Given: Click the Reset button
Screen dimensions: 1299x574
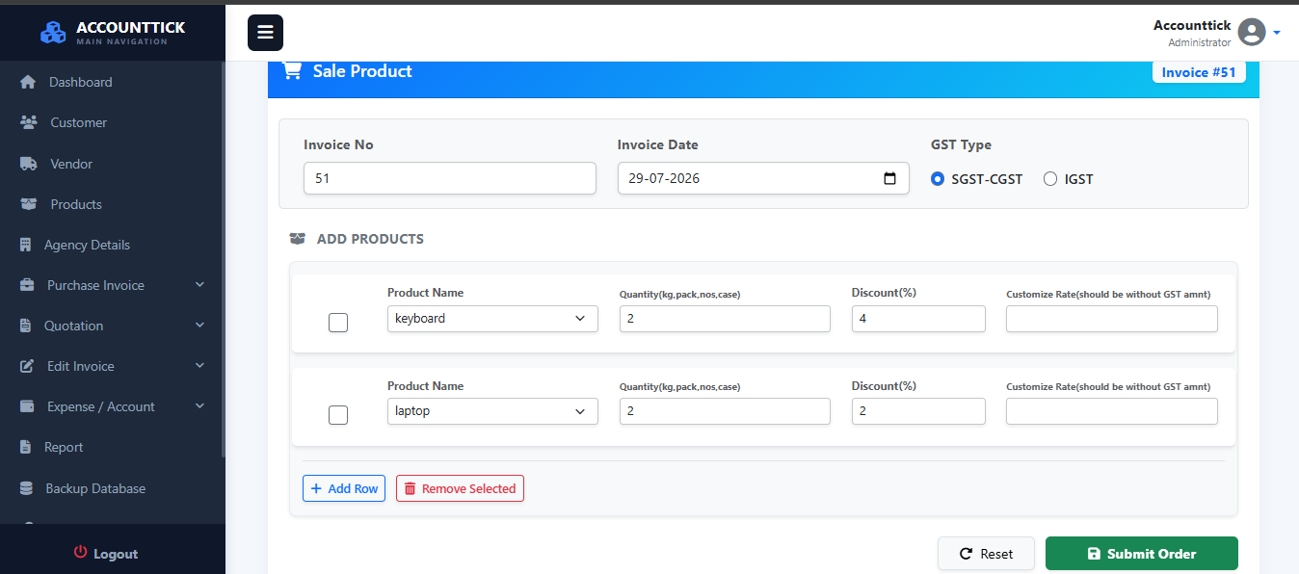Looking at the screenshot, I should [986, 554].
